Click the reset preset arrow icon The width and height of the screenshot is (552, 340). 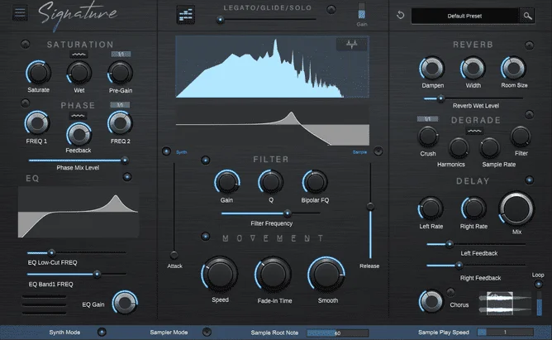click(400, 15)
